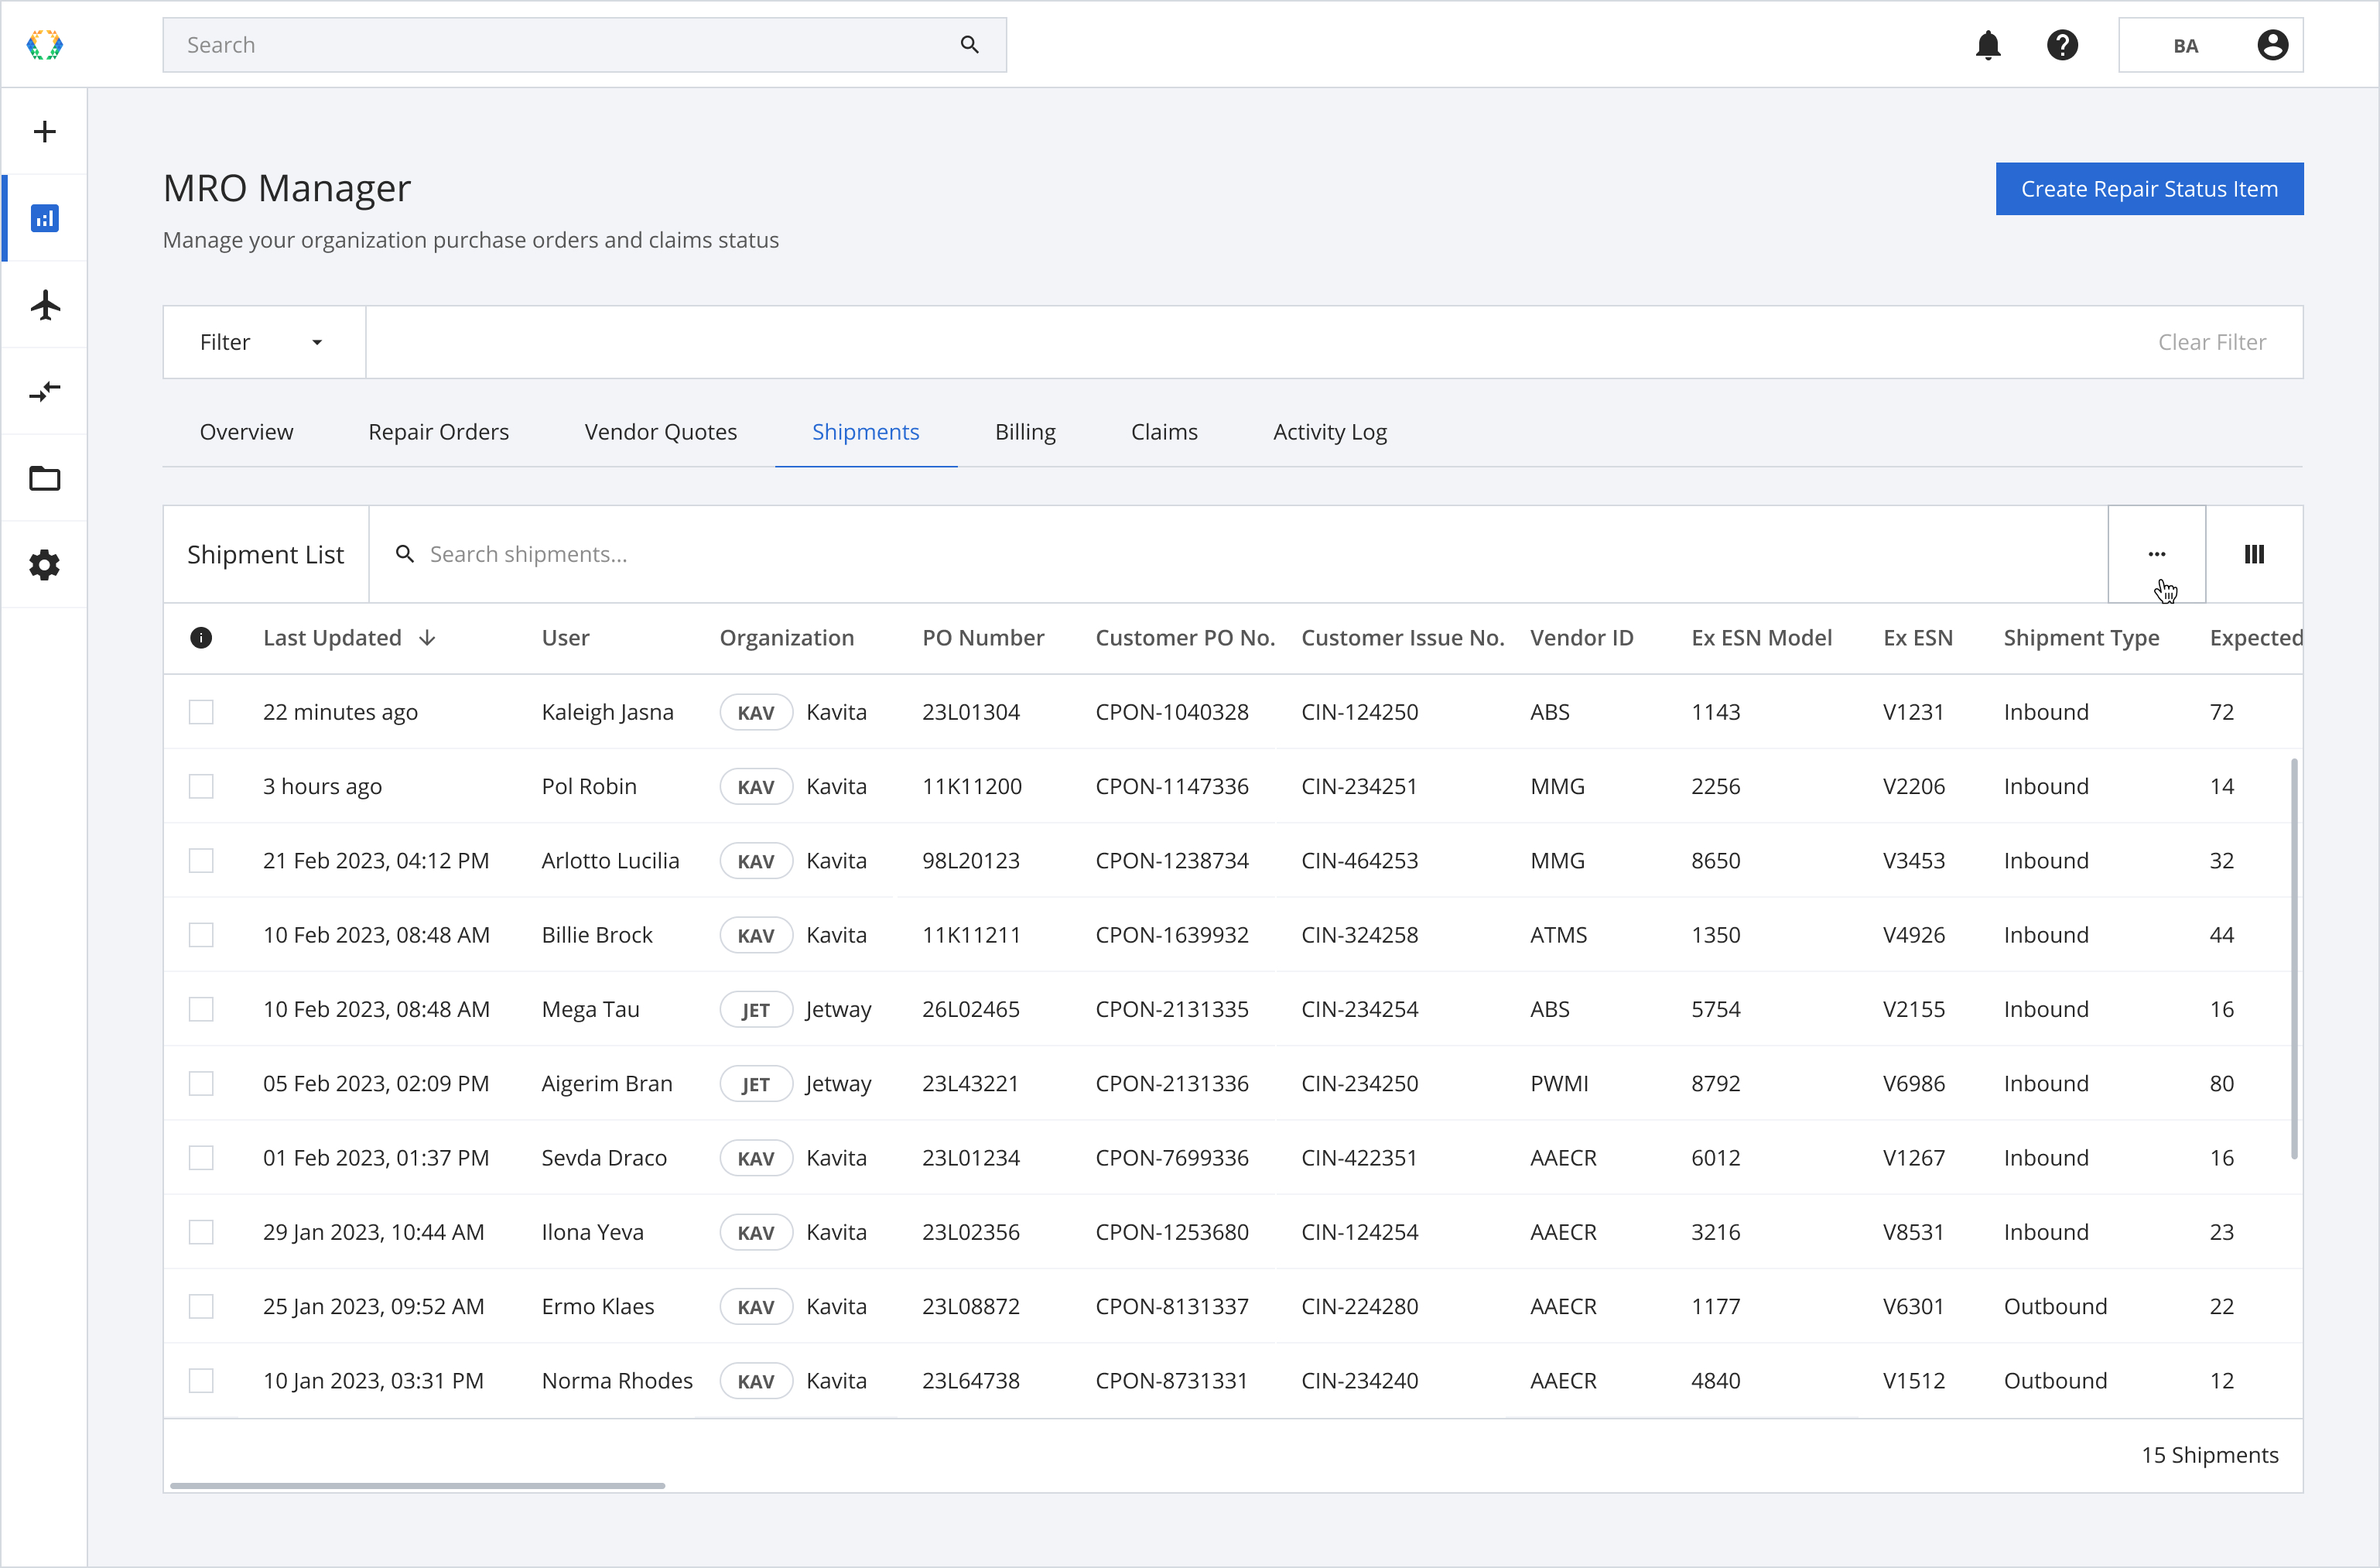Open the help question mark icon
Image resolution: width=2380 pixels, height=1568 pixels.
2062,45
